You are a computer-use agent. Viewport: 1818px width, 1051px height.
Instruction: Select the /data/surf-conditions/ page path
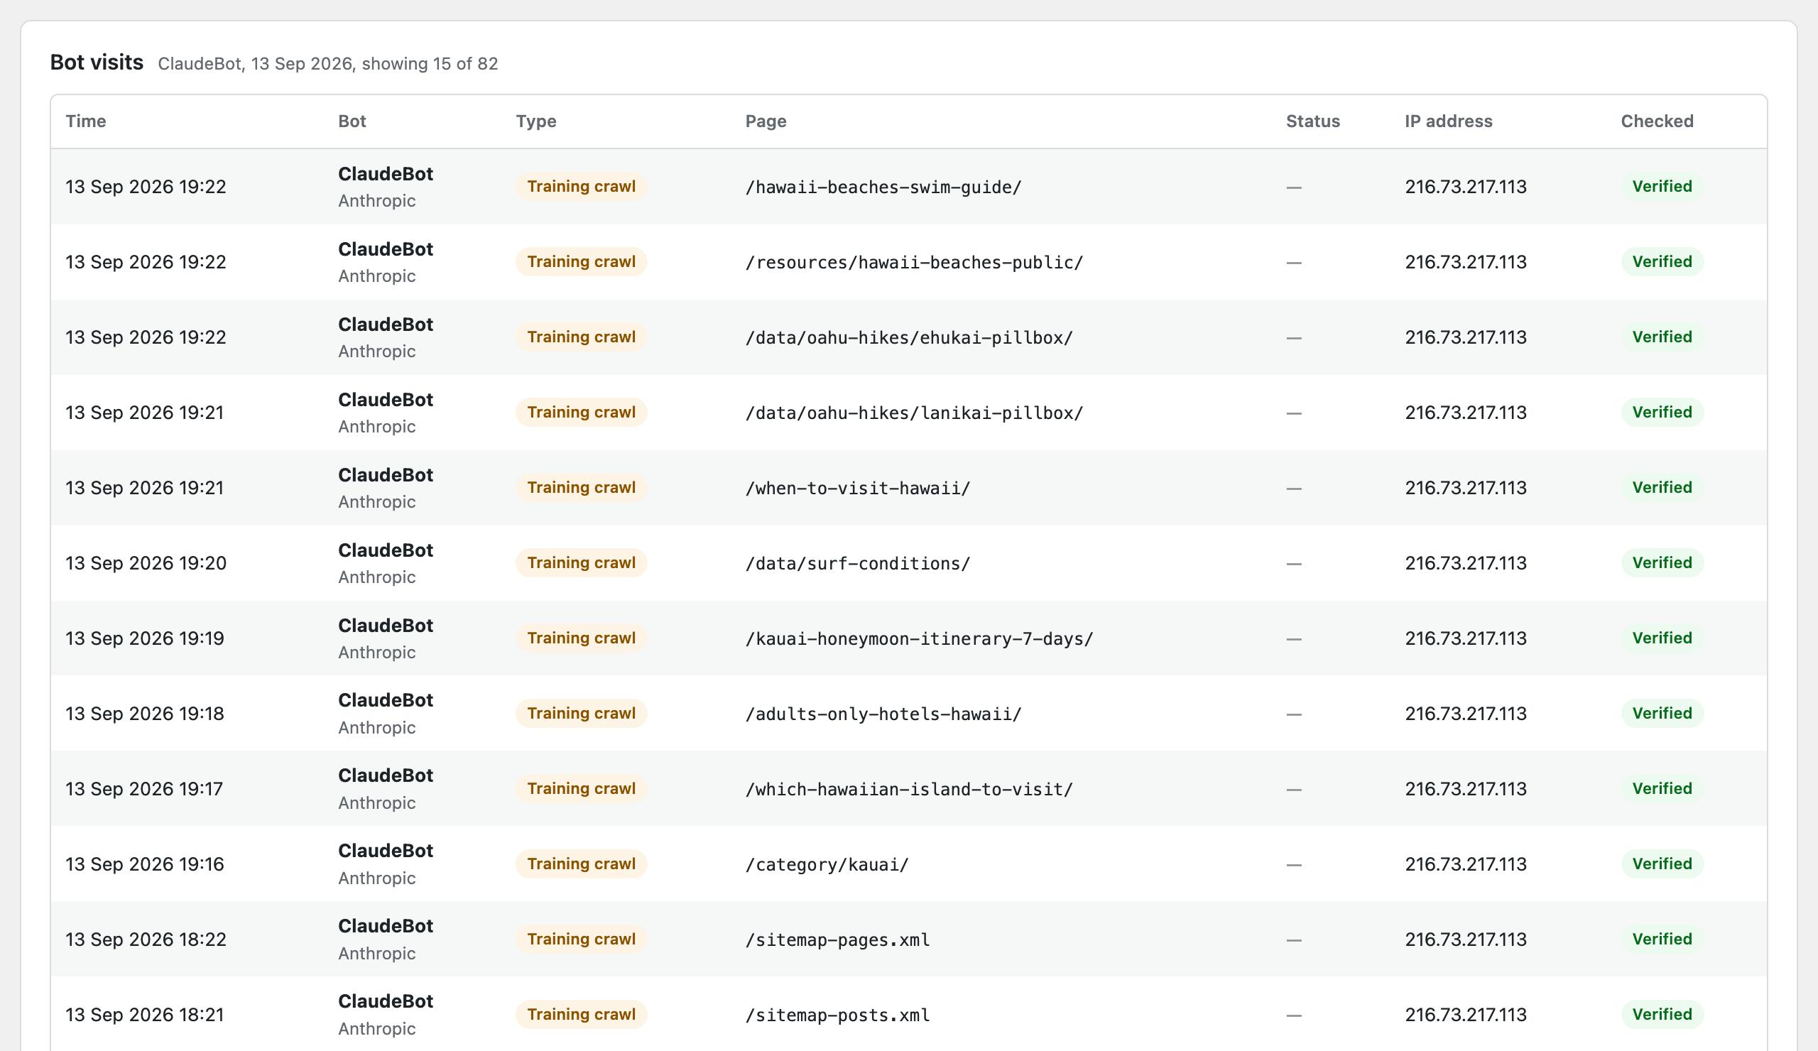pos(858,563)
